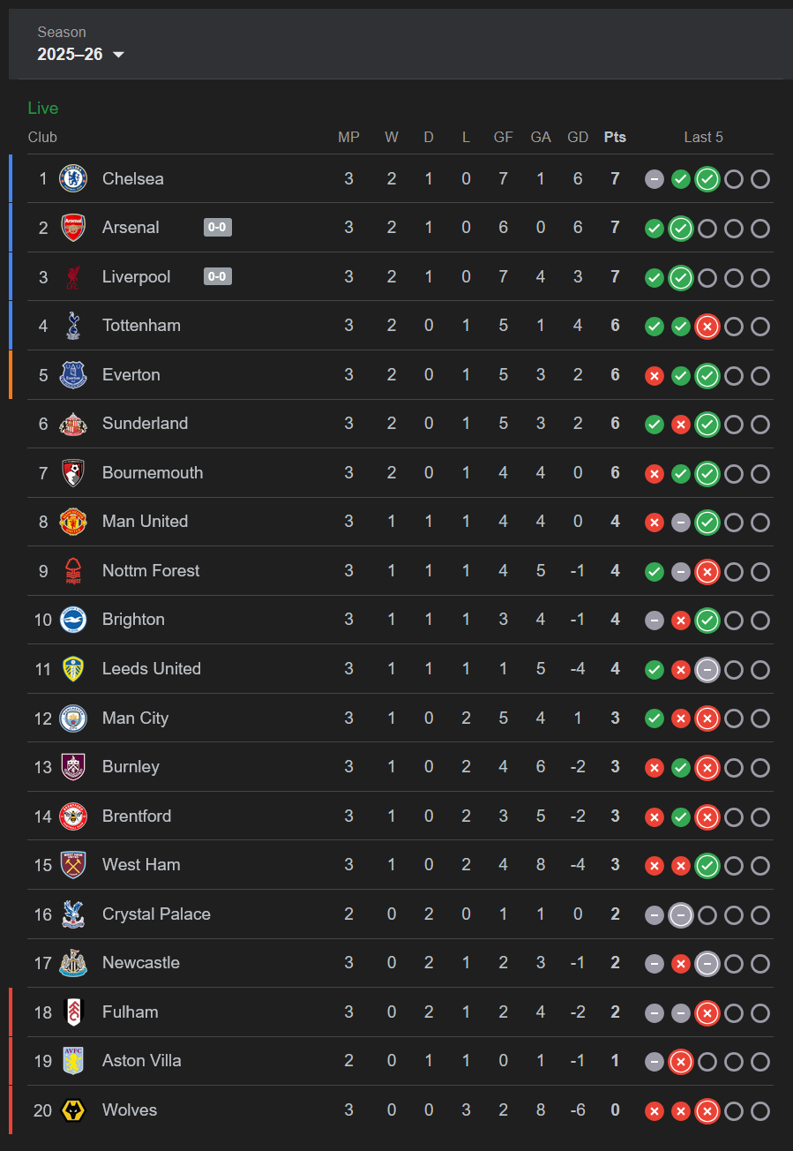Click Liverpool's live 0-0 score badge

point(217,276)
